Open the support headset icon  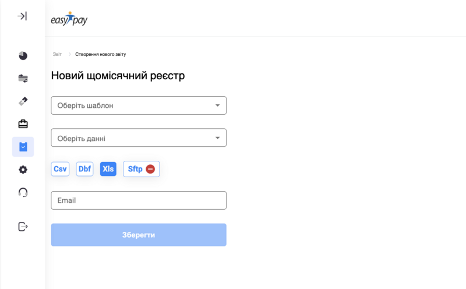(x=23, y=192)
